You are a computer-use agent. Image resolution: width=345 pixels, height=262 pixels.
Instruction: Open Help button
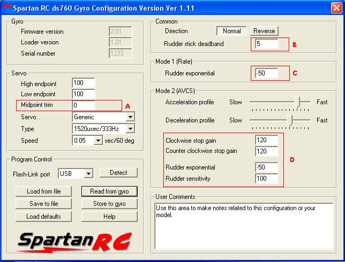[x=109, y=217]
